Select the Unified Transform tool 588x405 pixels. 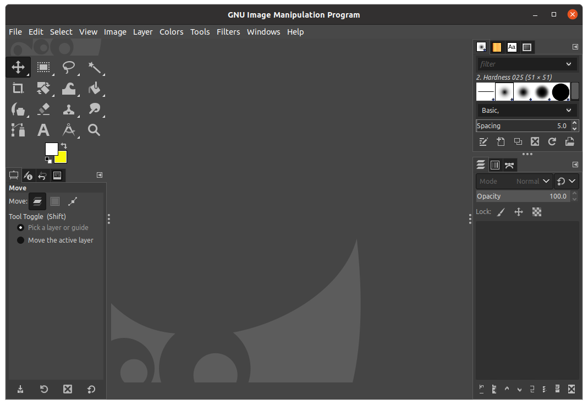click(x=43, y=89)
